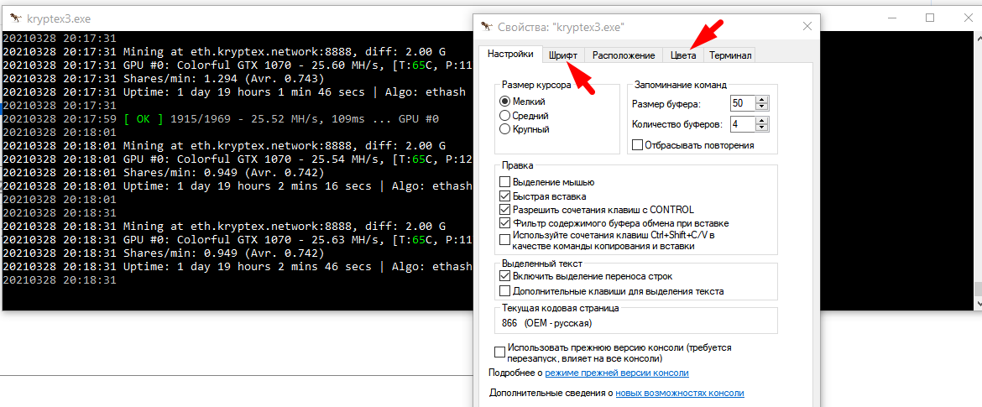The width and height of the screenshot is (982, 407).
Task: Click kryptex3.exe console window title icon
Action: tap(16, 18)
